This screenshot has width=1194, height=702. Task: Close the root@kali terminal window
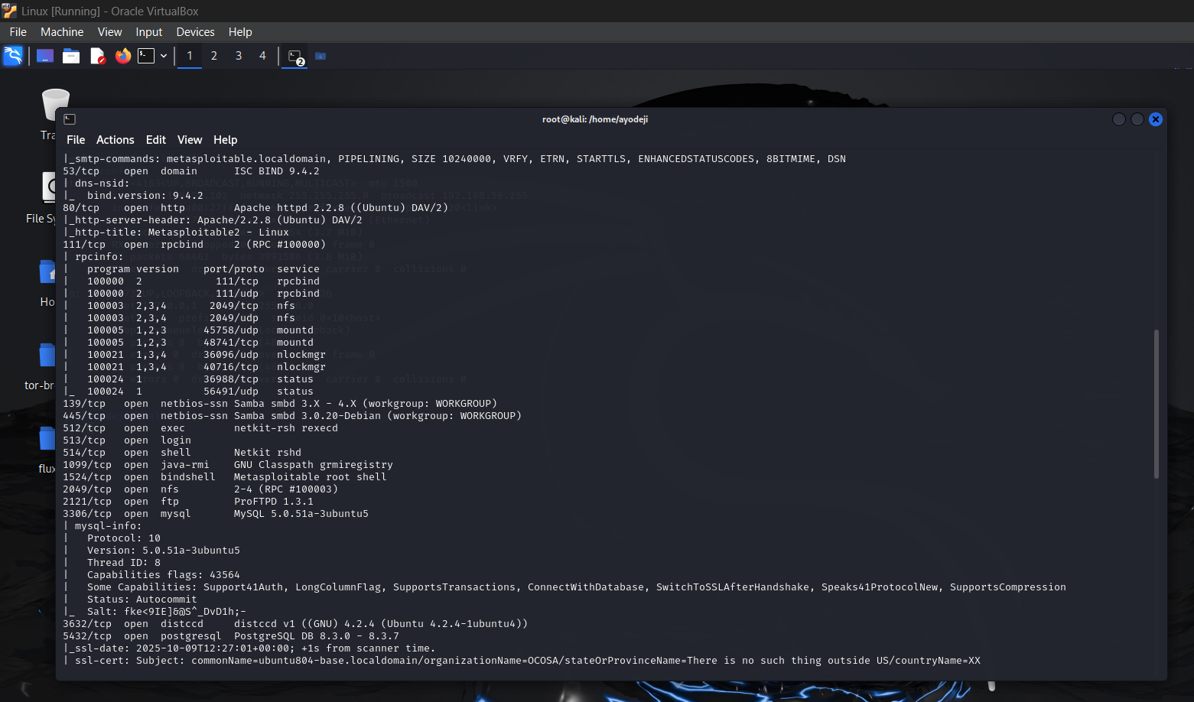click(x=1156, y=119)
